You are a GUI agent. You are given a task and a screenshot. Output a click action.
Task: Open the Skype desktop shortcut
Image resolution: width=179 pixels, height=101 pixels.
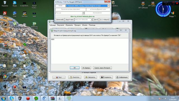(15, 4)
